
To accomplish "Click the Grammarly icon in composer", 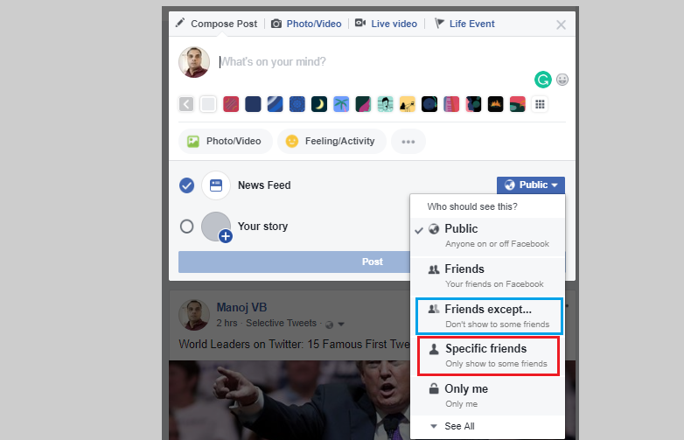I will tap(542, 80).
